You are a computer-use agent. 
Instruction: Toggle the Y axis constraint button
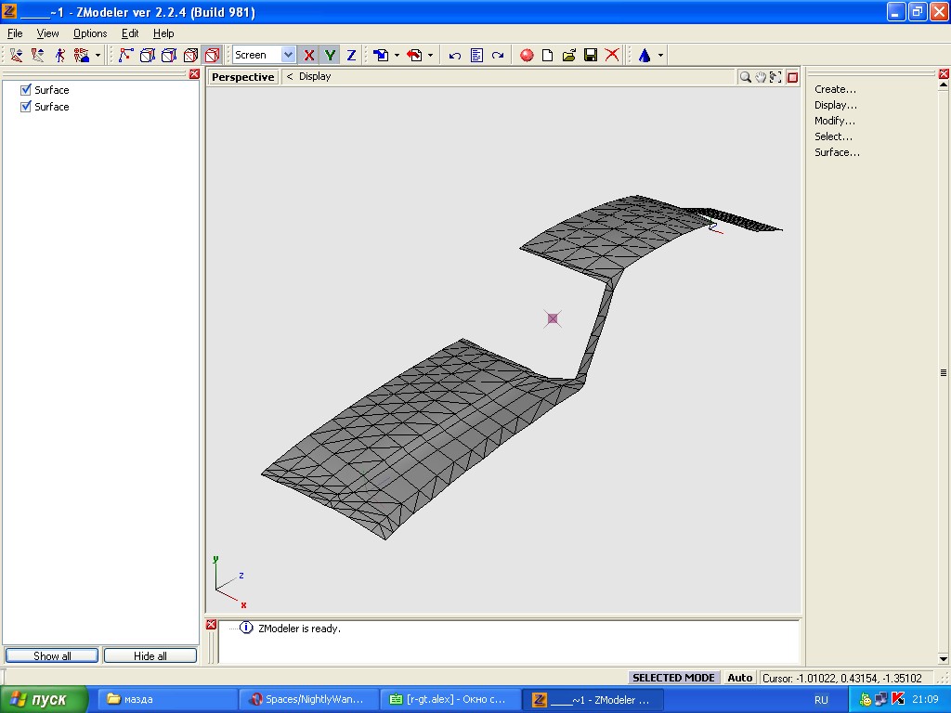[x=330, y=56]
